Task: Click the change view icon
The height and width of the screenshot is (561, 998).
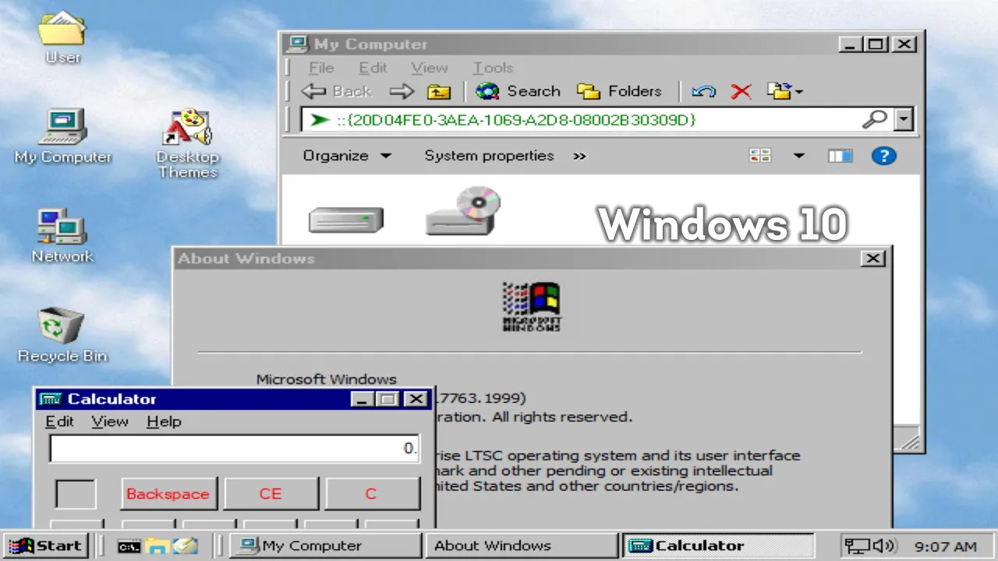Action: (x=760, y=156)
